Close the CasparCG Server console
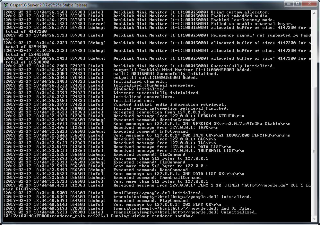This screenshot has height=225, width=320. 309,3
